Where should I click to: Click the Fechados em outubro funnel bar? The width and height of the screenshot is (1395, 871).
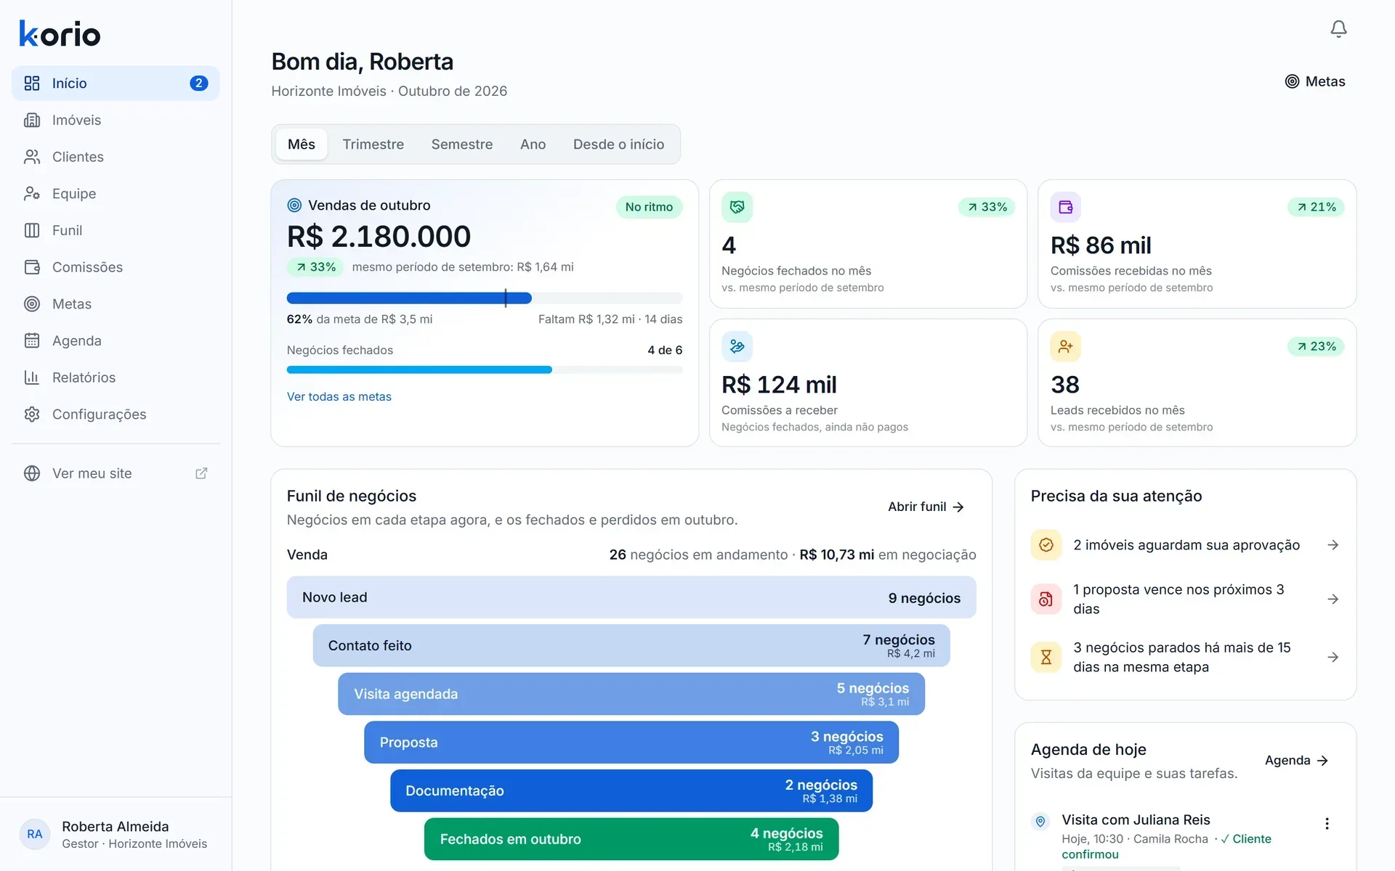coord(631,839)
